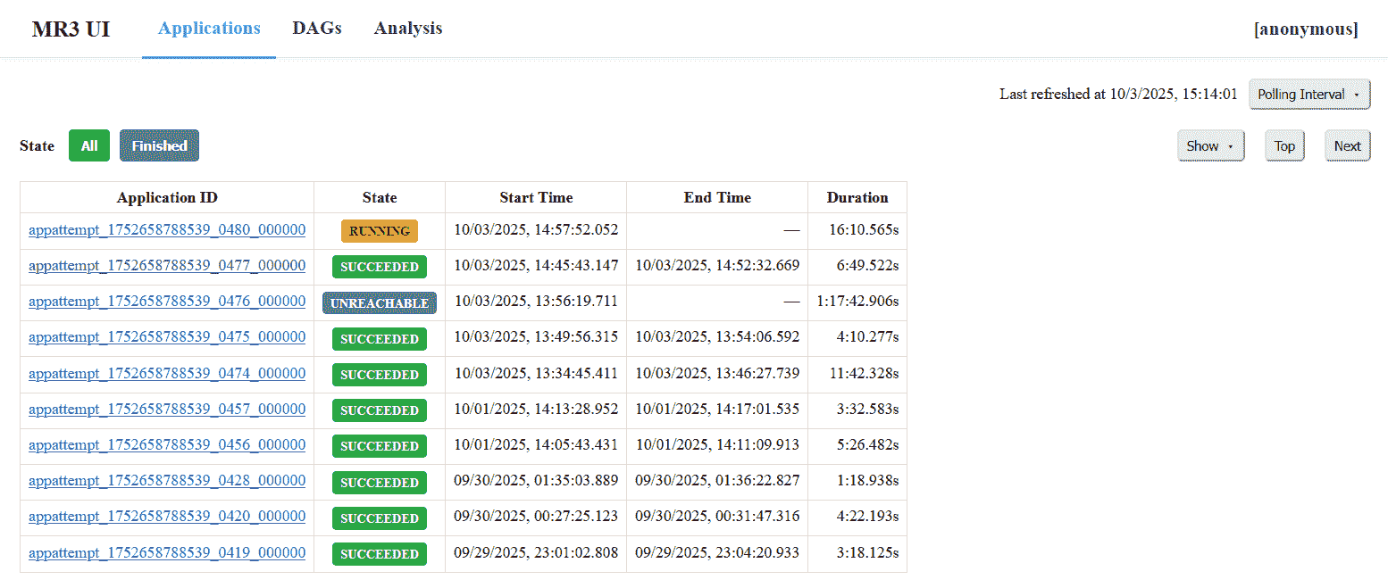The height and width of the screenshot is (588, 1388).
Task: Go to the Next page
Action: 1347,146
